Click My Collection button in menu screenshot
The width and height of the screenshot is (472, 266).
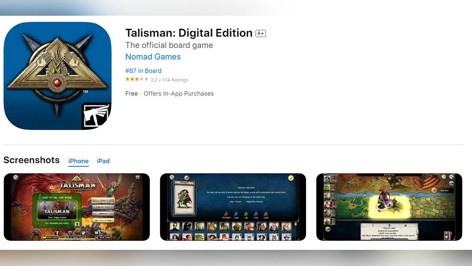(x=103, y=220)
